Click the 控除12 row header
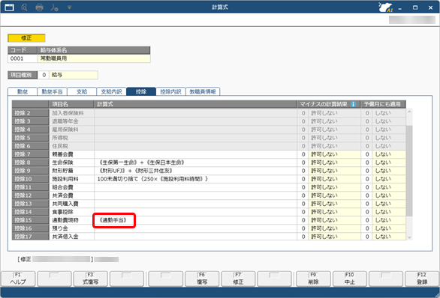 (30, 195)
